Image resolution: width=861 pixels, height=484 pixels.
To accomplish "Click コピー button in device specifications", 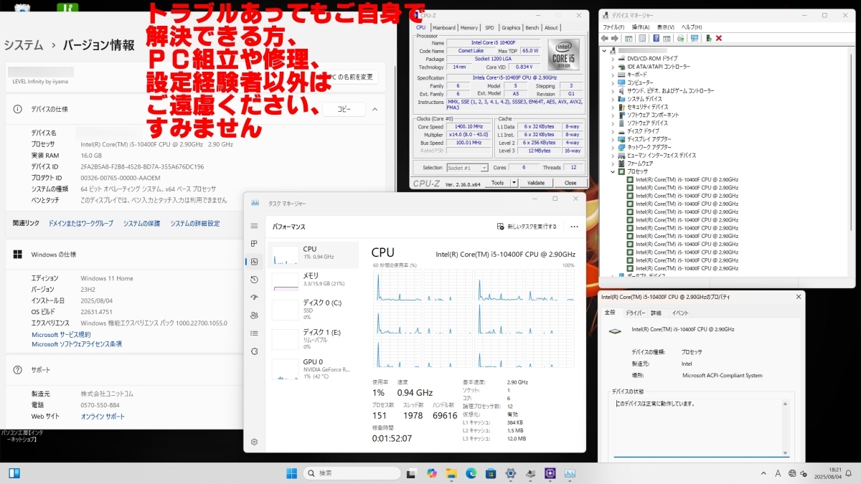I will coord(344,109).
